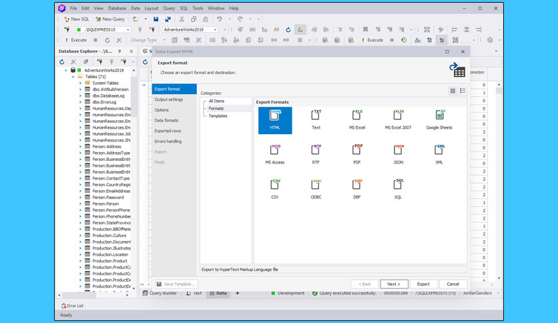Click the Undo arrow icon
The image size is (558, 323).
coord(220,19)
